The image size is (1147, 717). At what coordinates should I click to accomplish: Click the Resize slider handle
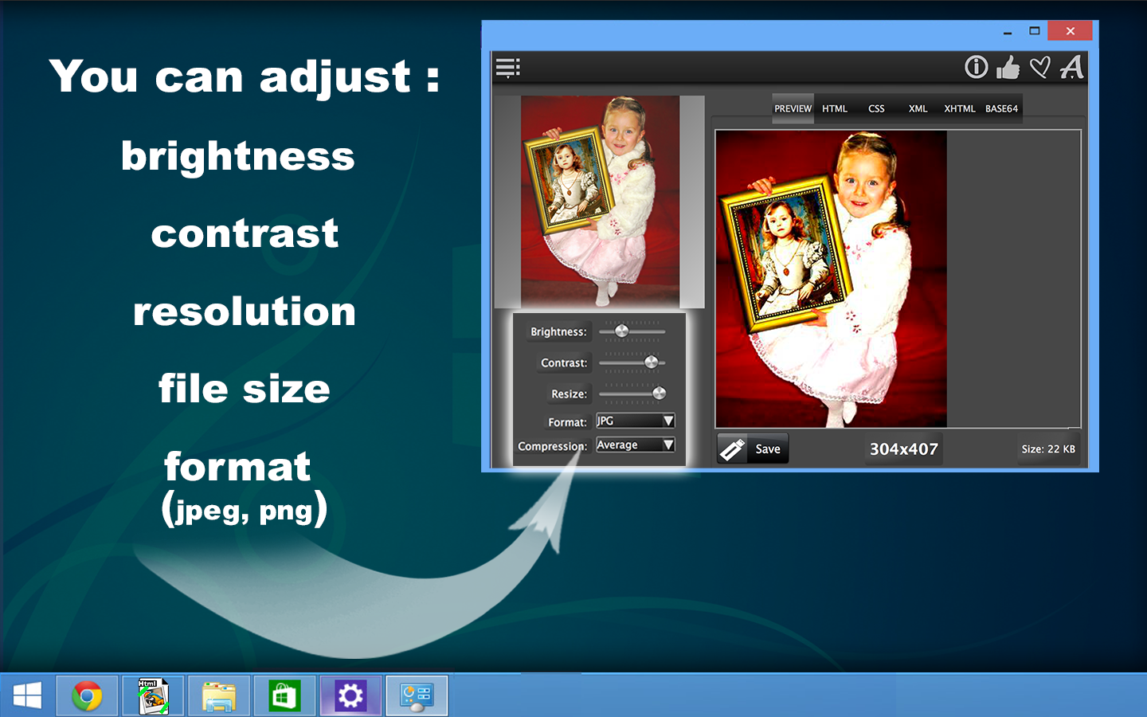point(659,393)
